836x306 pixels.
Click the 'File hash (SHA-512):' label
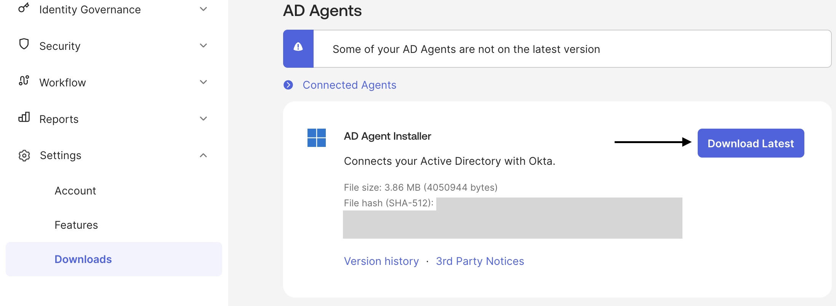click(389, 203)
